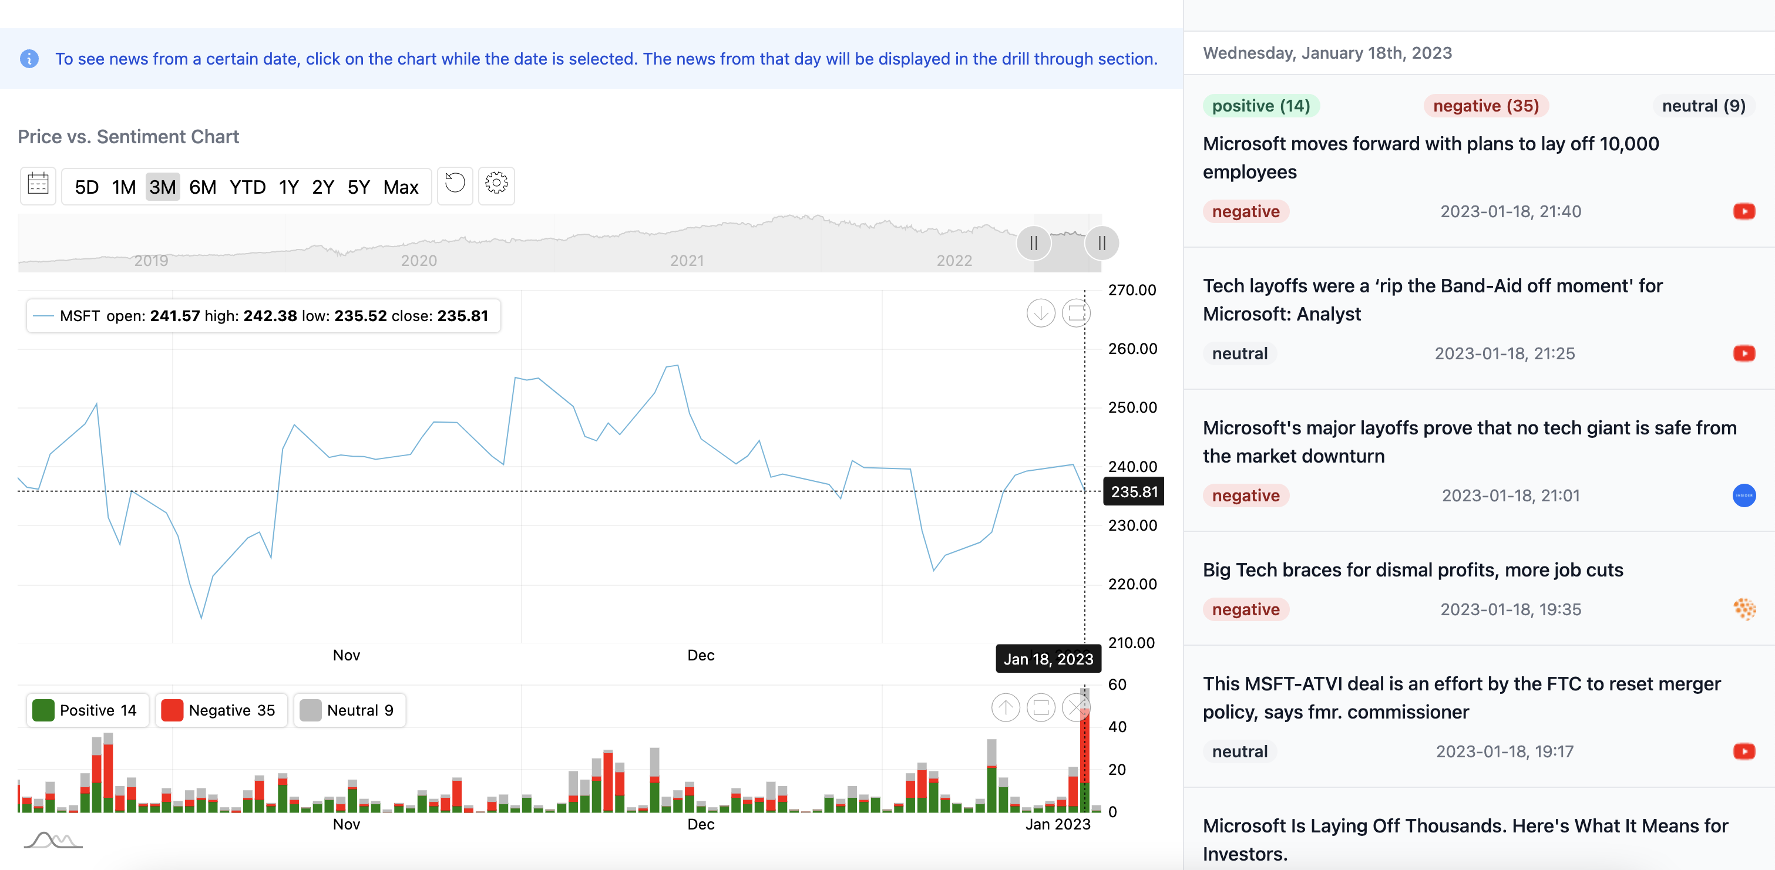Click the Jan 18, 2023 crosshair date label
1775x870 pixels.
(1048, 659)
